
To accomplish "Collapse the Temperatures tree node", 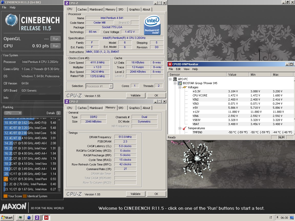I will point(180,128).
